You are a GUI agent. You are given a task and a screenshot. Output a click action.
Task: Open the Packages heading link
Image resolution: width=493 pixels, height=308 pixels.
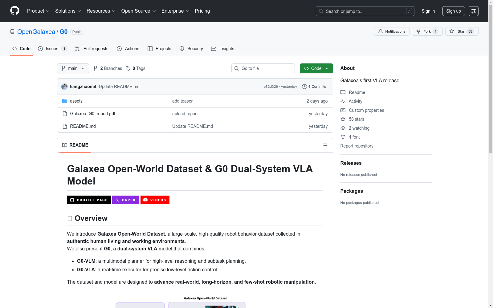(352, 191)
